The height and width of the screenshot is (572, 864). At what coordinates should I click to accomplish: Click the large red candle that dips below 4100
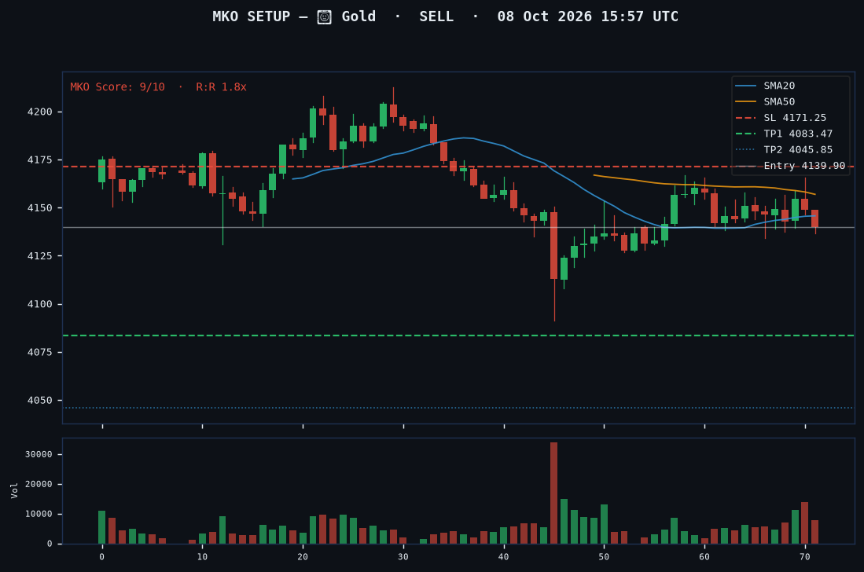click(553, 246)
